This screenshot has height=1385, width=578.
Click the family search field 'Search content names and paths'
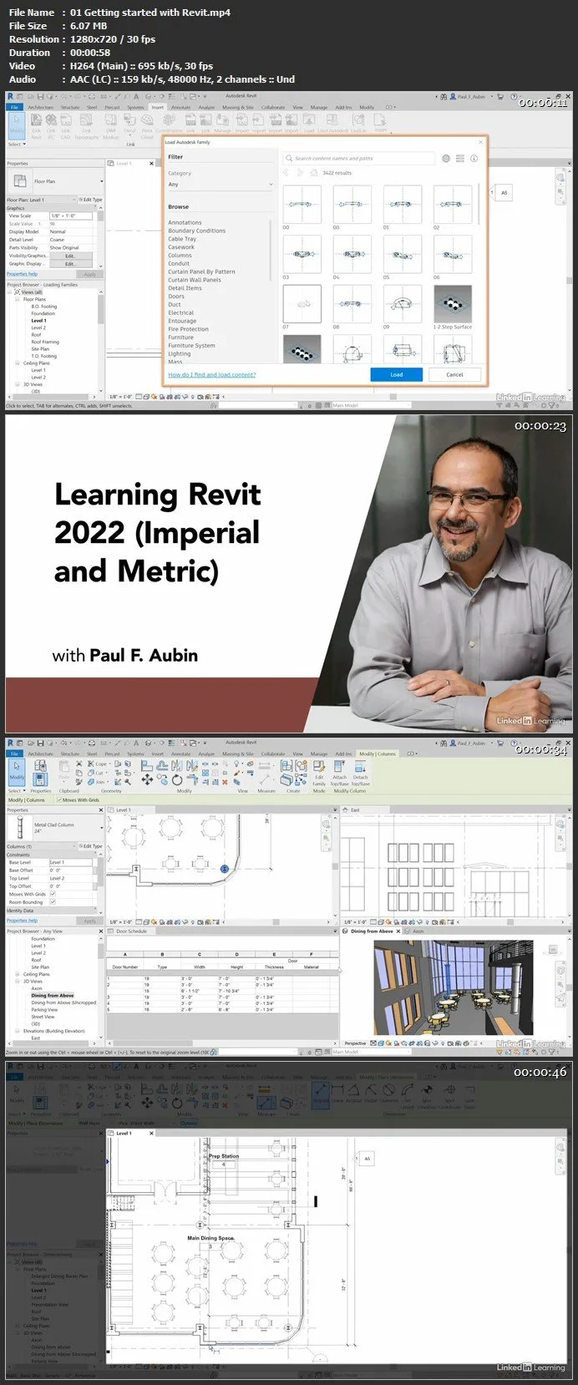(360, 158)
